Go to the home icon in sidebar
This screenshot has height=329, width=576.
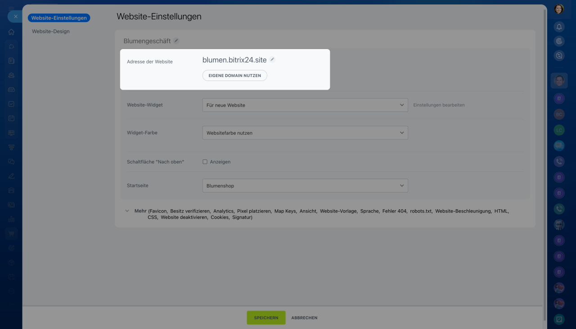pos(11,32)
